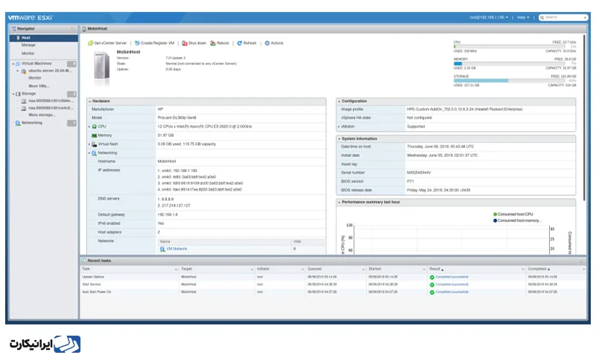Viewport: 596px width, 355px height.
Task: Select Host in the Navigator
Action: click(44, 38)
